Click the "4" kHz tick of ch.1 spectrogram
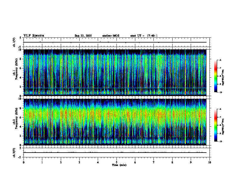The image size is (236, 182). pyautogui.click(x=21, y=78)
